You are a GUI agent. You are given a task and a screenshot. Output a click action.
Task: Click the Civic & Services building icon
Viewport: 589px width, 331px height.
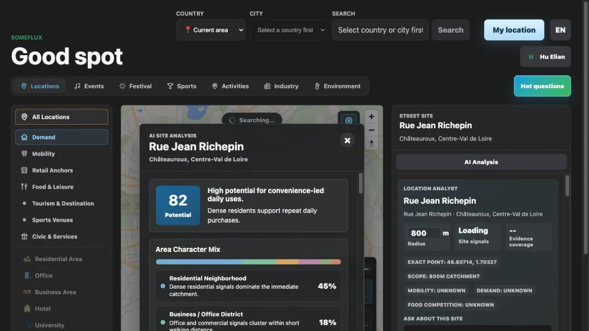tap(24, 237)
